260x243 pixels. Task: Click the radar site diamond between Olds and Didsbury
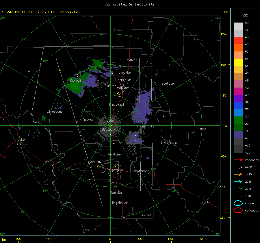click(x=110, y=126)
